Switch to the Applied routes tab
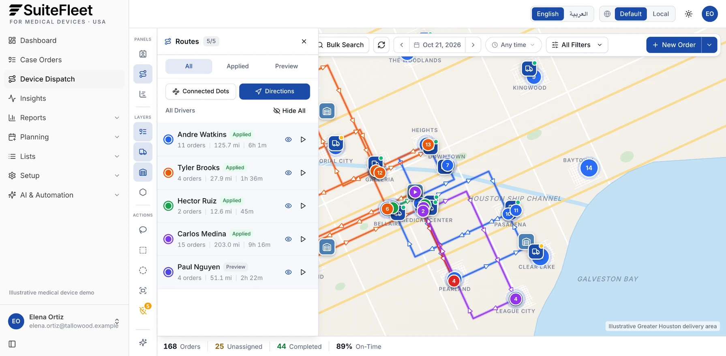 [x=238, y=66]
